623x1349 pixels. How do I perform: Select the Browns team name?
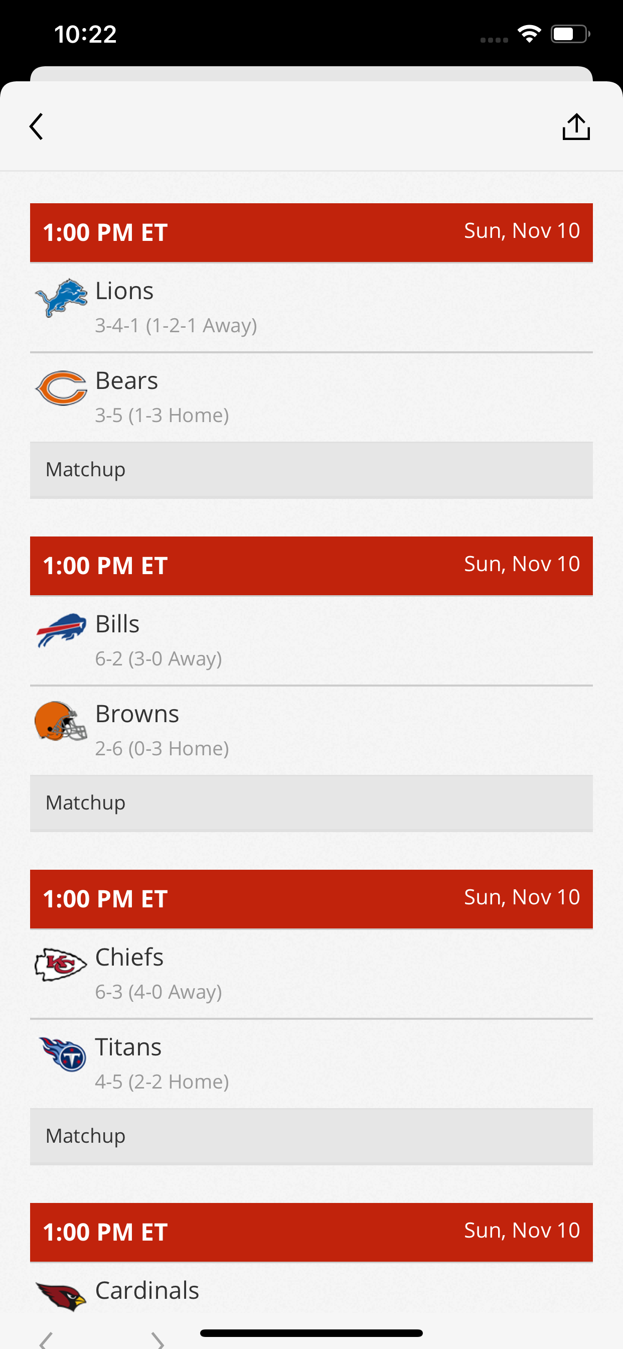click(137, 714)
